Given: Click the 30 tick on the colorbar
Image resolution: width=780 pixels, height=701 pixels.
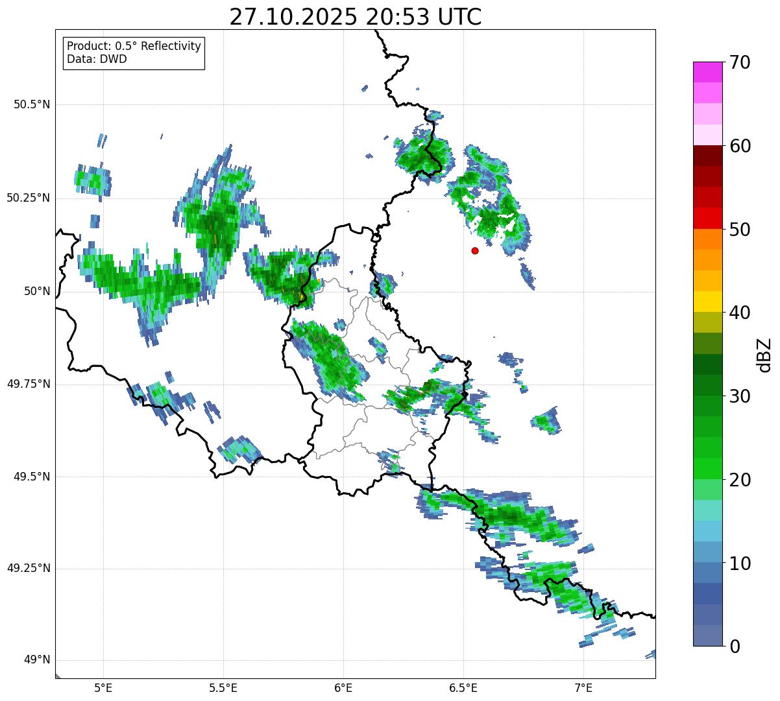Looking at the screenshot, I should tap(740, 396).
